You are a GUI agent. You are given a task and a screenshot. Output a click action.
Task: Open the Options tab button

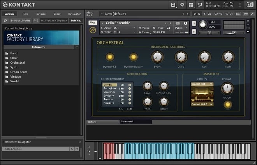(x=103, y=122)
